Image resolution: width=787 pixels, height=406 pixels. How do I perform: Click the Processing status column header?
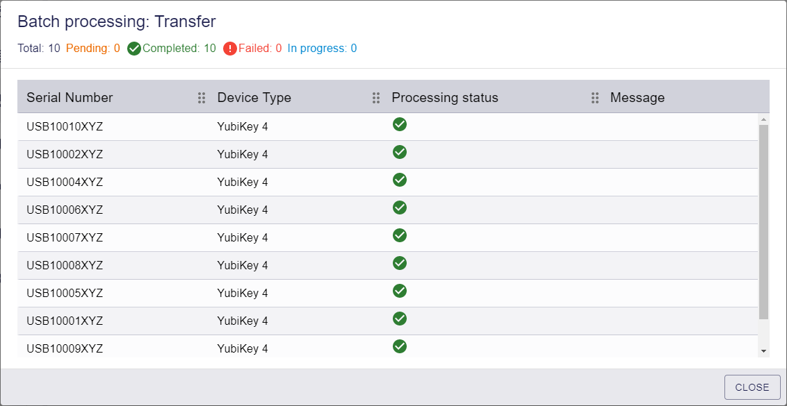tap(445, 97)
